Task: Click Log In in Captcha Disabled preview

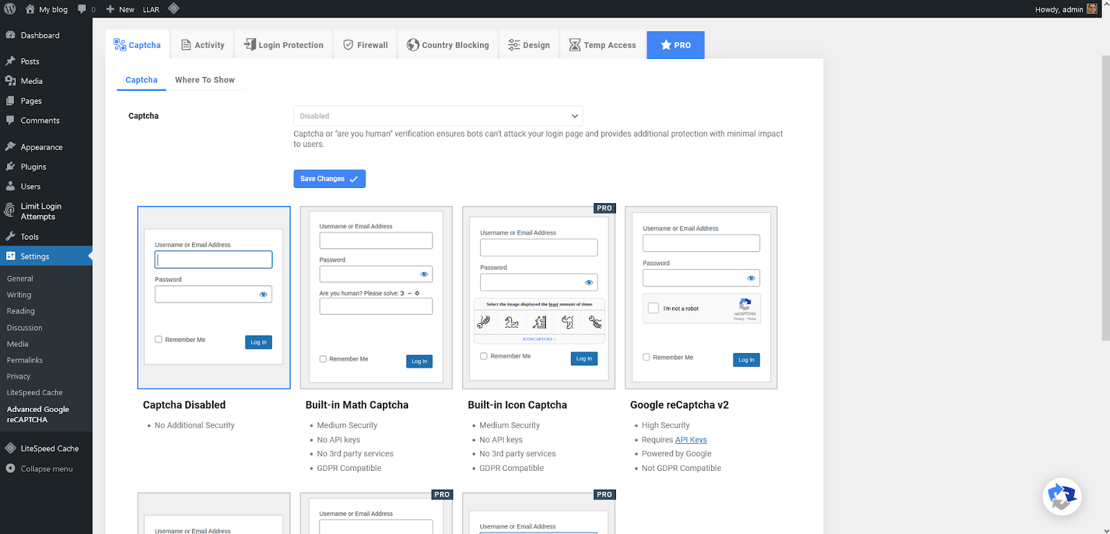Action: tap(259, 342)
